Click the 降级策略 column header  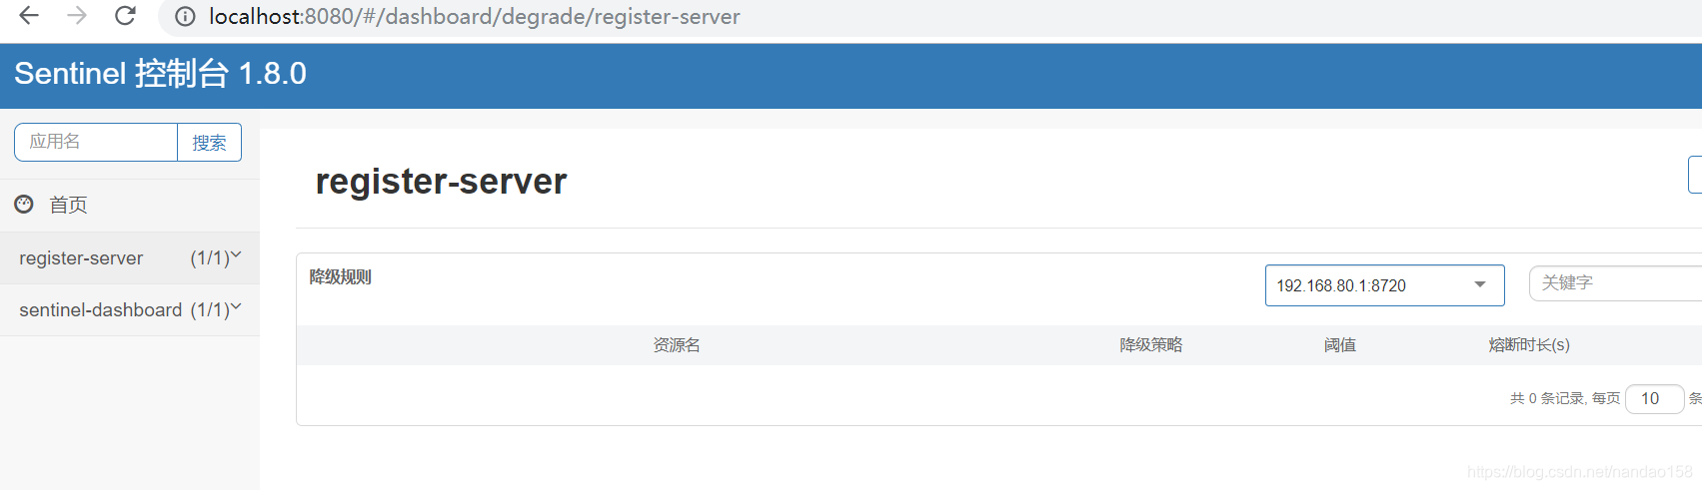(1151, 345)
